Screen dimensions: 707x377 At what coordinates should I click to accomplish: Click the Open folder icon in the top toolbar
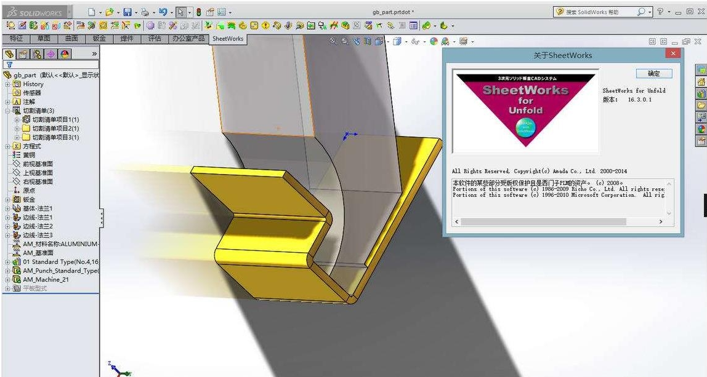point(109,12)
